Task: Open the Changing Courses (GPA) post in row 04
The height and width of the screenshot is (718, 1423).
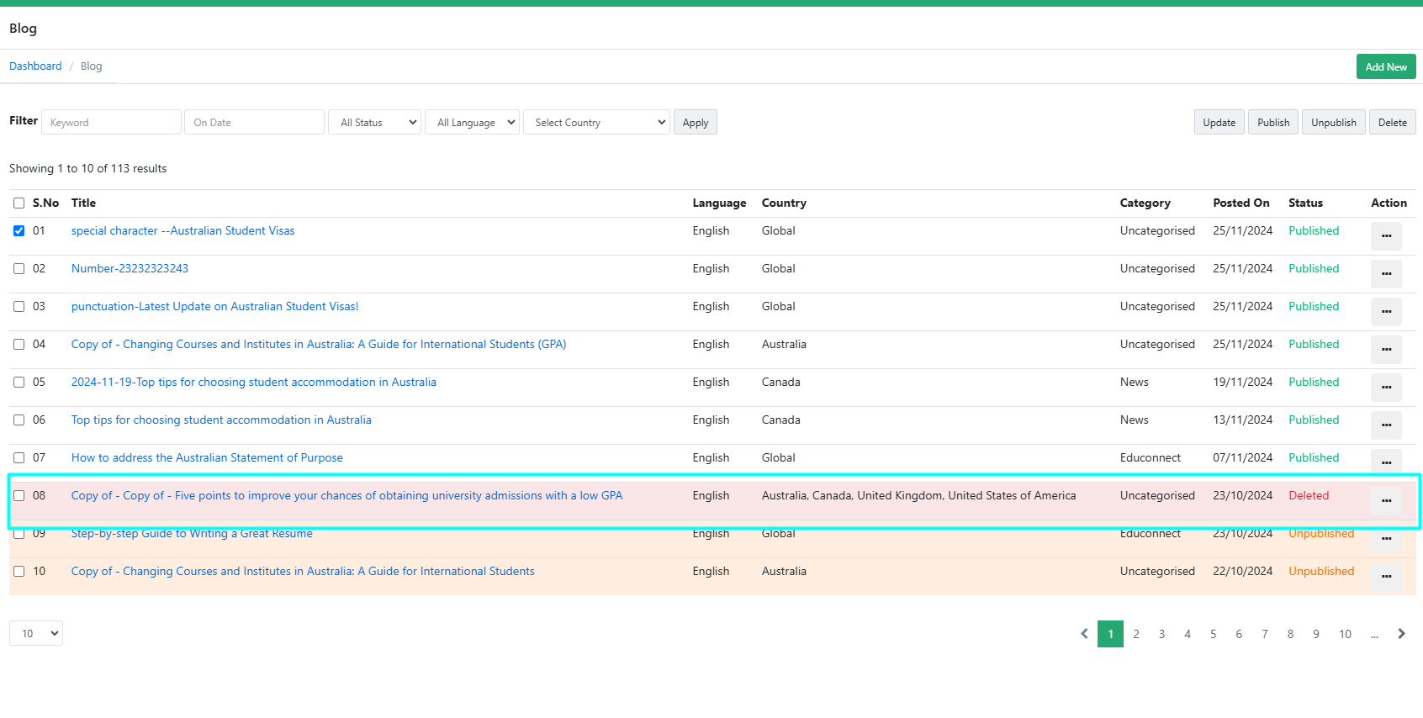Action: 319,345
